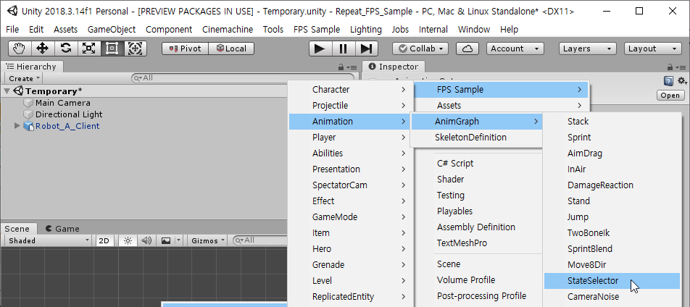Click the Scene view search field

pos(259,240)
